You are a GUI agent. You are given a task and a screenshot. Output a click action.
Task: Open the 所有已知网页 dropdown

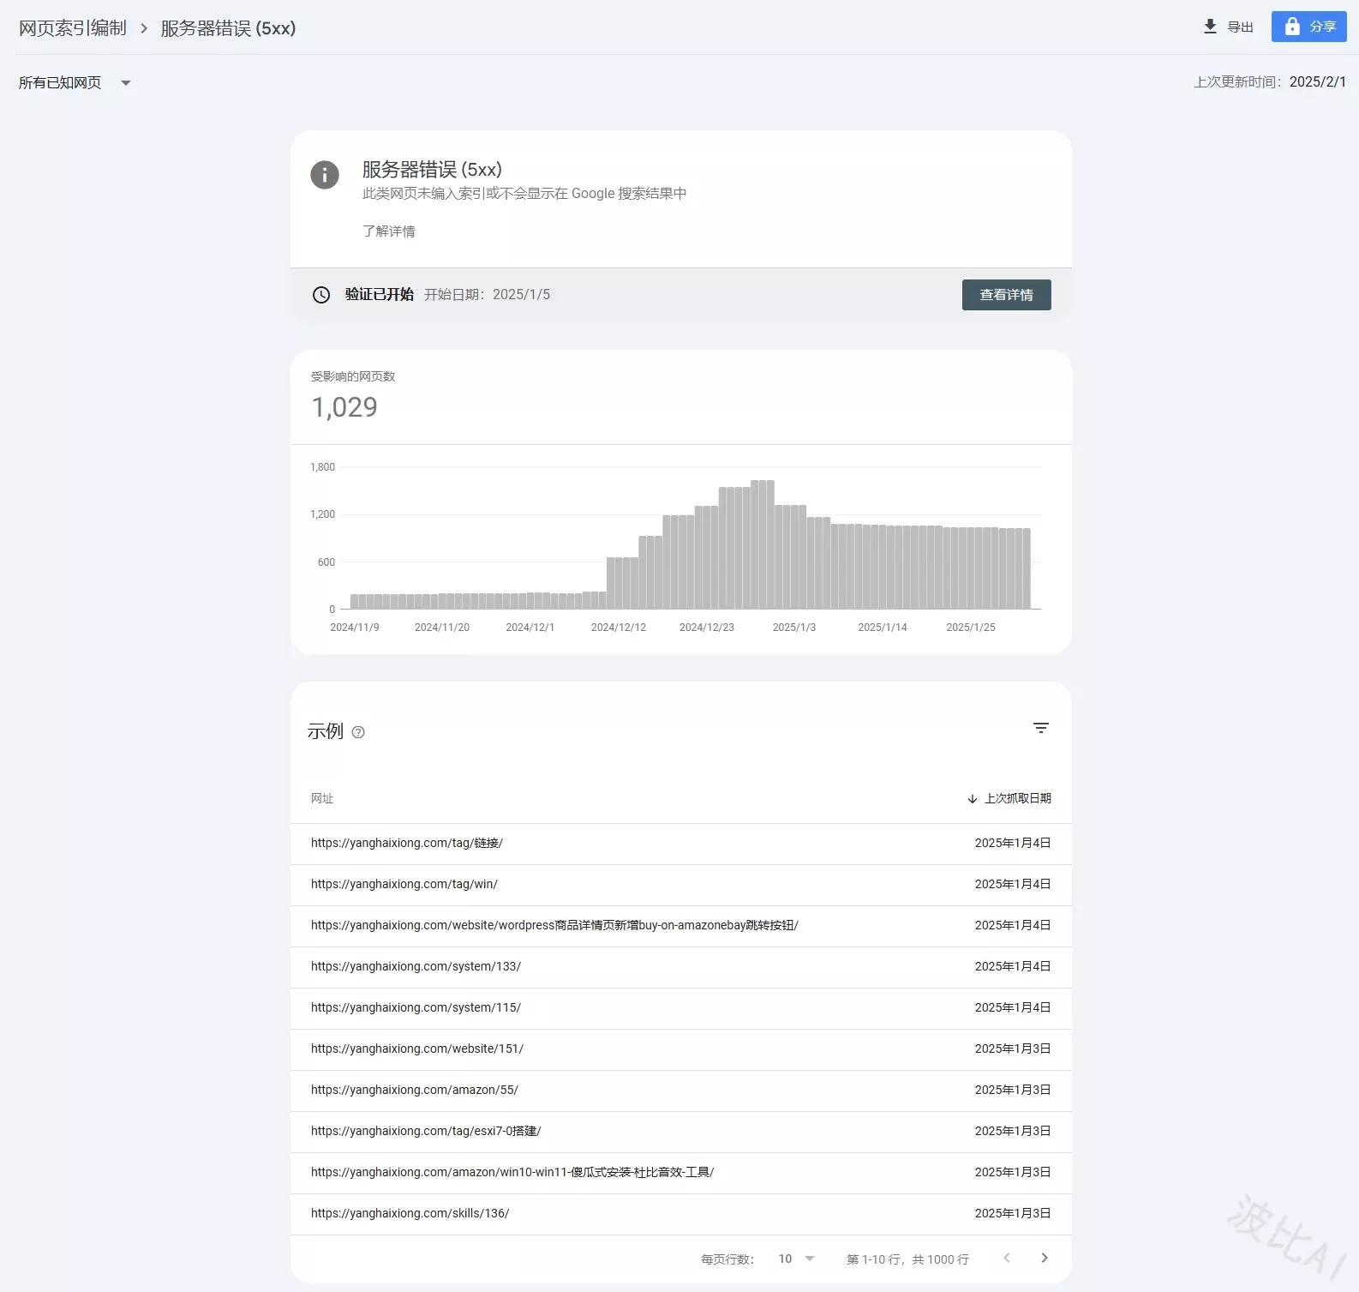(x=75, y=83)
